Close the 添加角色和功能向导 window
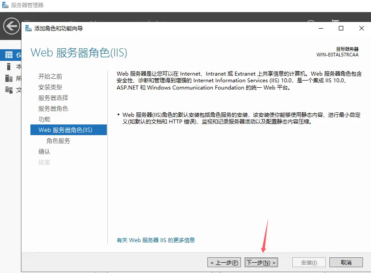 click(361, 29)
